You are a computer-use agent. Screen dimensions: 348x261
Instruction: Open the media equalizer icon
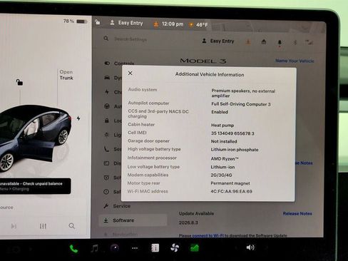(x=43, y=226)
